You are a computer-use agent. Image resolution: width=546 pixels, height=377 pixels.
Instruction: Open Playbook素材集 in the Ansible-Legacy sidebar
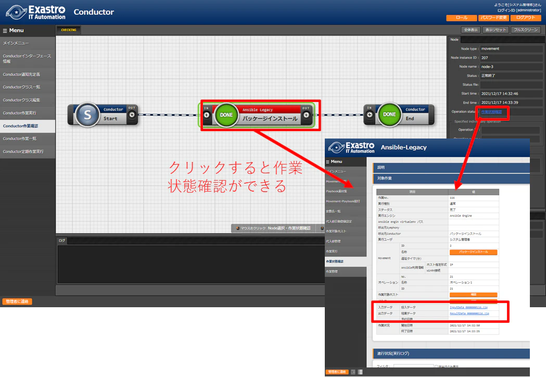click(x=346, y=191)
